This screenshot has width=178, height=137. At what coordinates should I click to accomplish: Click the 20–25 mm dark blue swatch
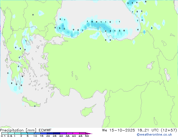tap(50, 133)
